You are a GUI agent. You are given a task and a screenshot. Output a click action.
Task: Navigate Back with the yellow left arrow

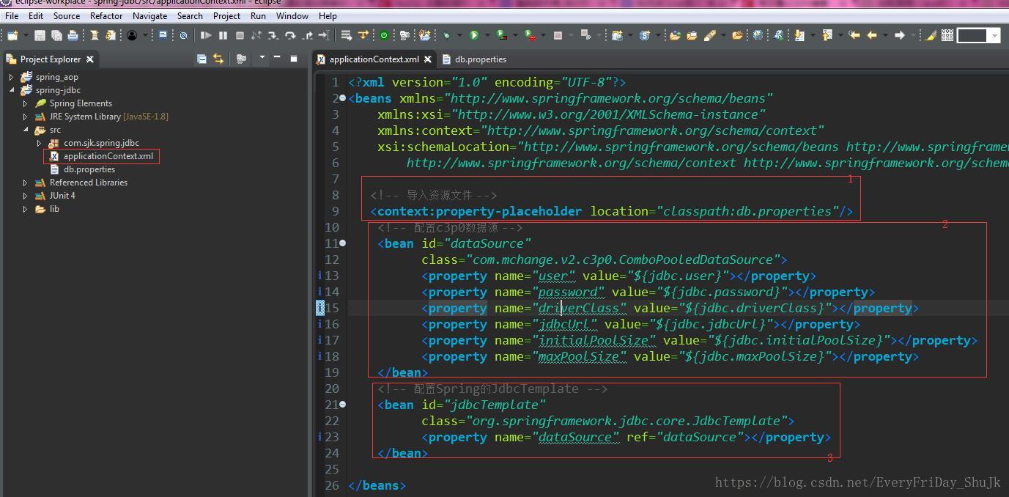click(872, 35)
